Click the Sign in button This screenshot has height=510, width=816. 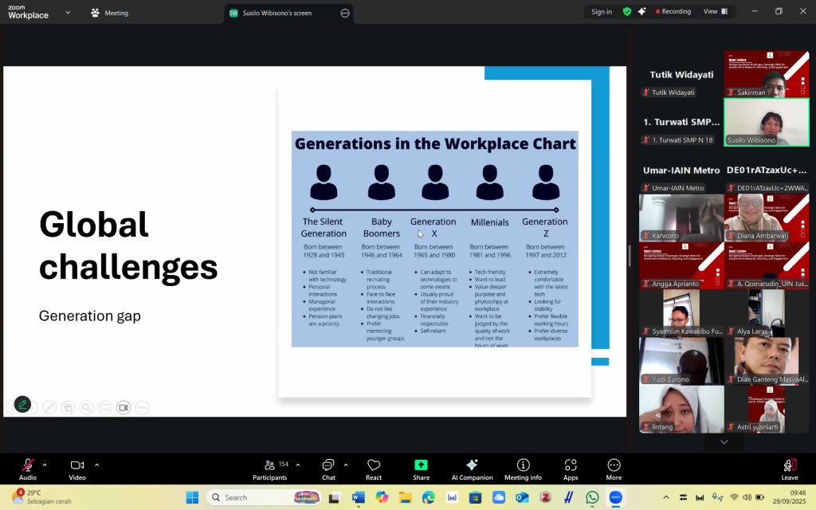(602, 12)
